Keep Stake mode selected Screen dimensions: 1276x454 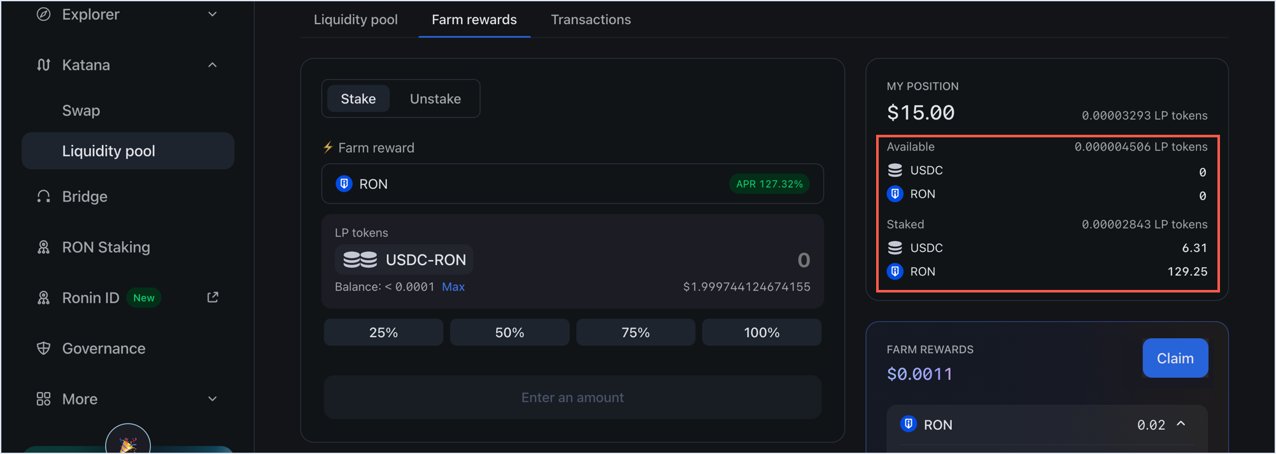point(358,99)
